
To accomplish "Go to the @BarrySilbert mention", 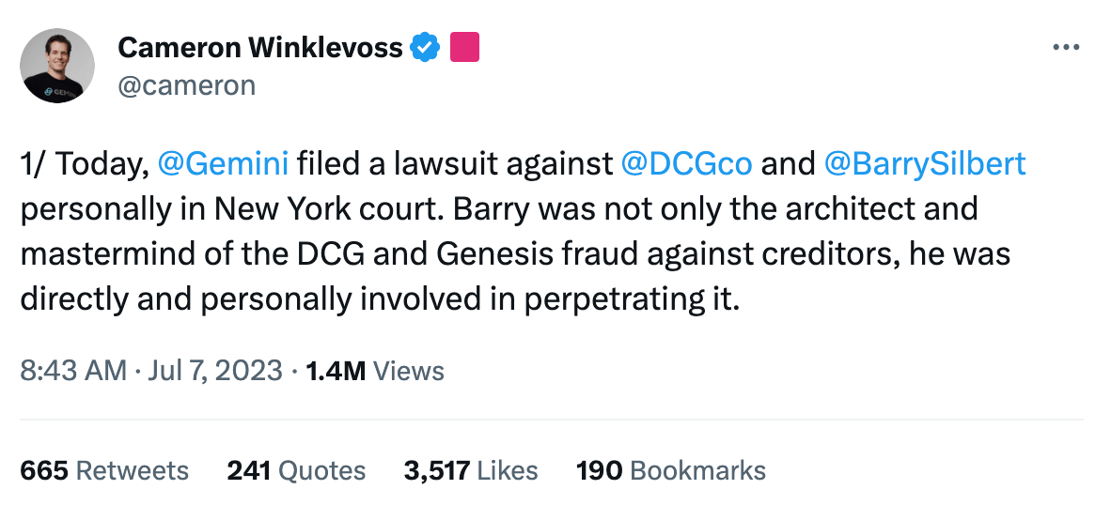I will (x=924, y=164).
